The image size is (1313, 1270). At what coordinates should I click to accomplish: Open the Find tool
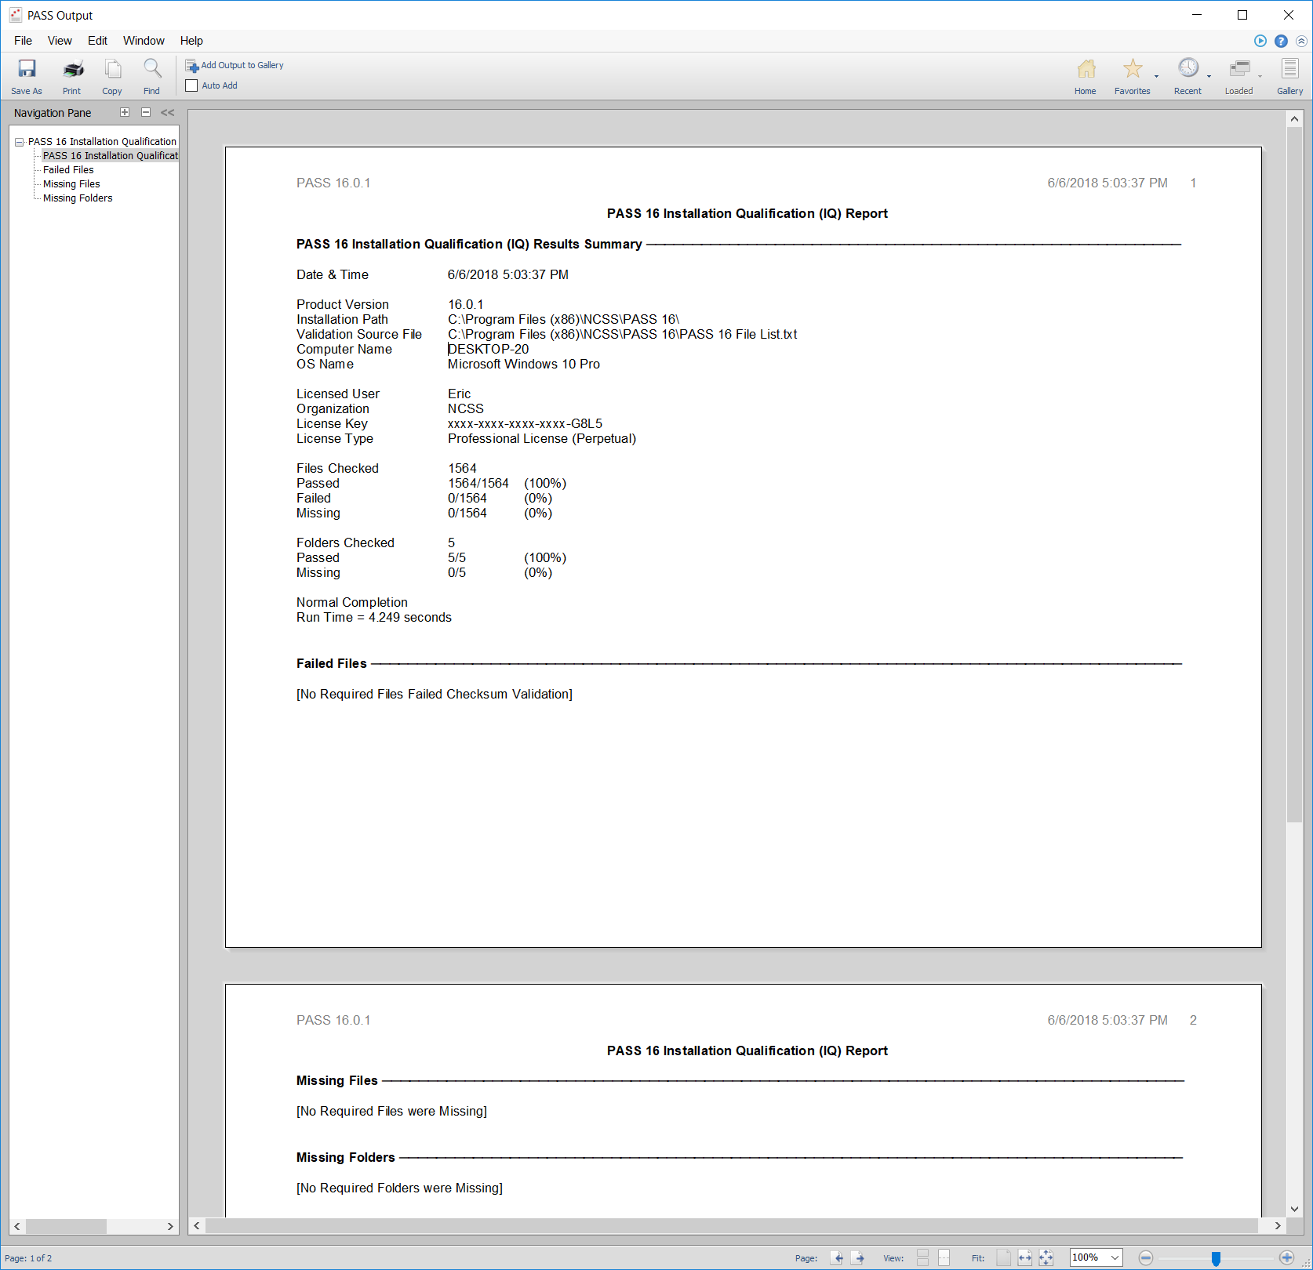(151, 76)
